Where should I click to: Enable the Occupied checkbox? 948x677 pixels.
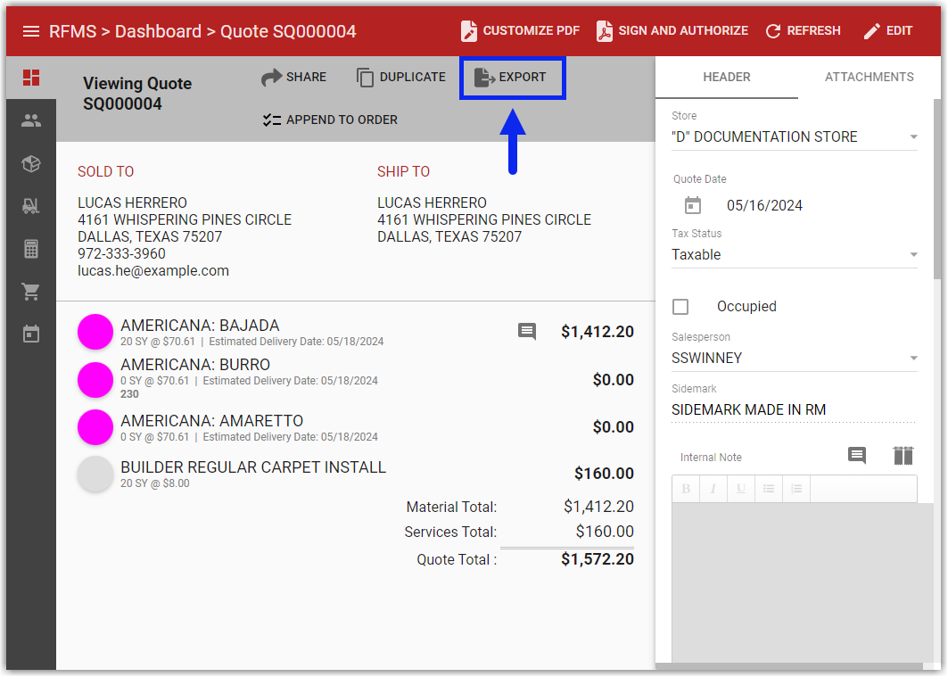click(680, 306)
